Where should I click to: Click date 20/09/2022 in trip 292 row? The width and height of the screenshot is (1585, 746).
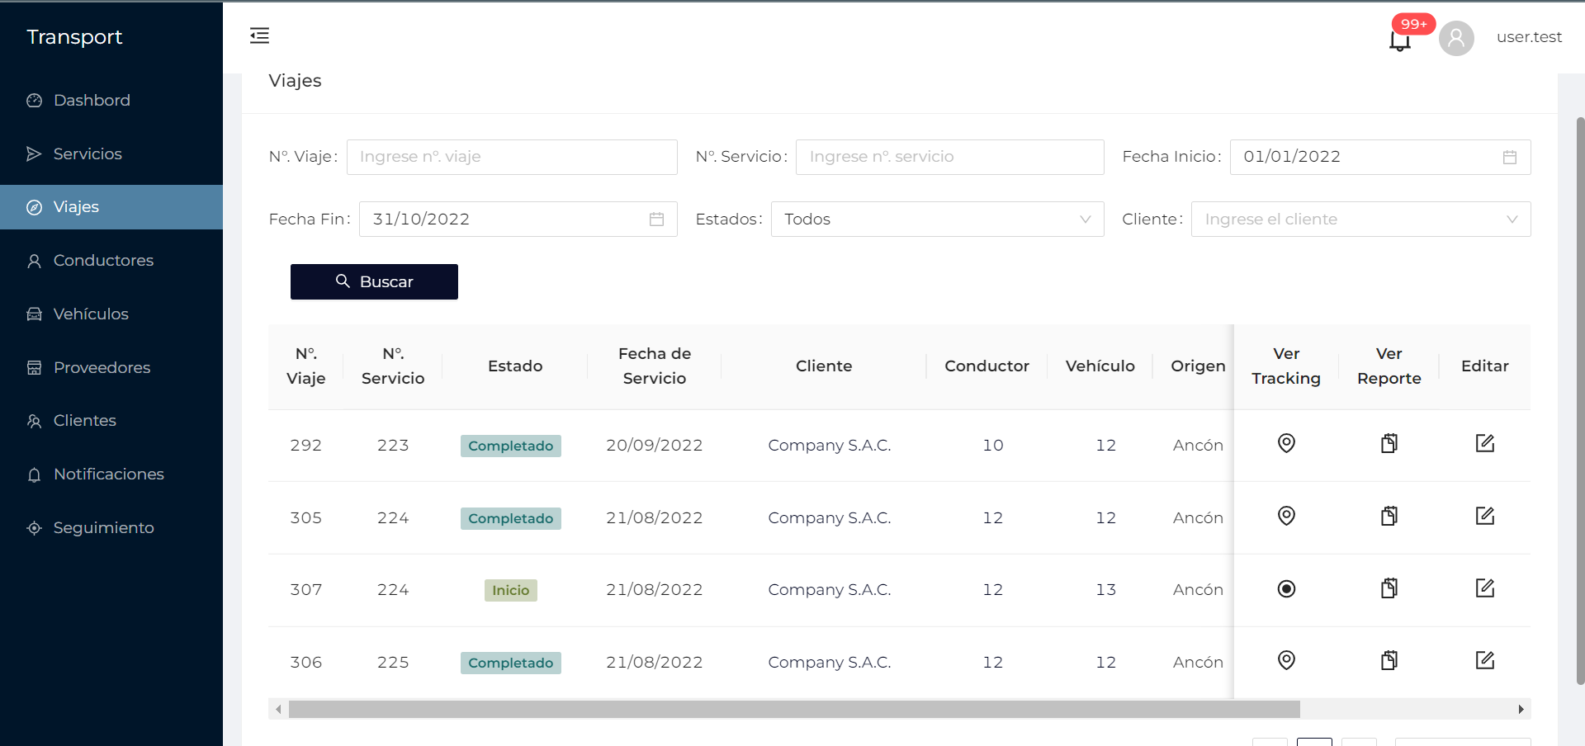[655, 446]
